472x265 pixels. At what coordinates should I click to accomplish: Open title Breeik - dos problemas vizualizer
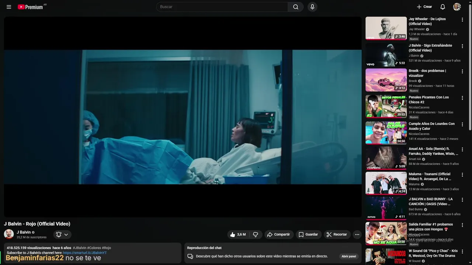pyautogui.click(x=427, y=73)
